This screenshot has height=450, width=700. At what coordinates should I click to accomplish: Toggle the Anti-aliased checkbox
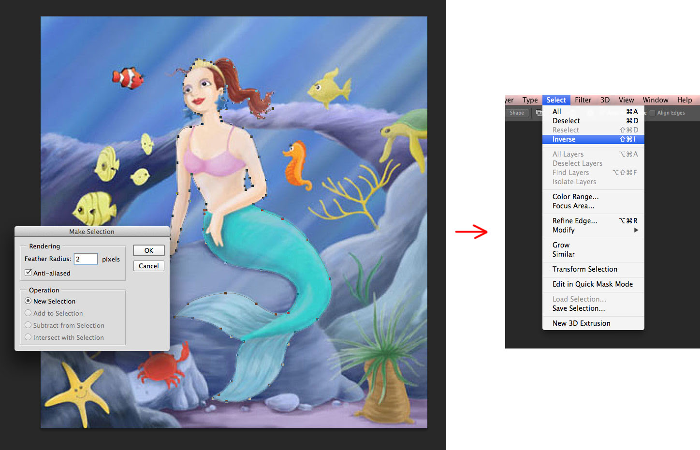click(x=29, y=273)
